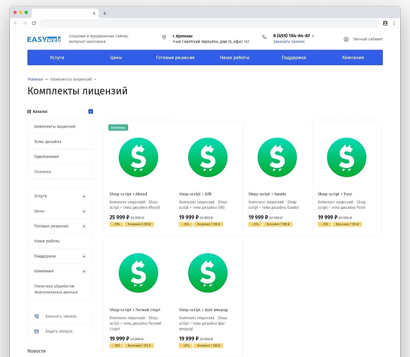Click the Новинка badge on the first product
The image size is (410, 357).
[118, 127]
